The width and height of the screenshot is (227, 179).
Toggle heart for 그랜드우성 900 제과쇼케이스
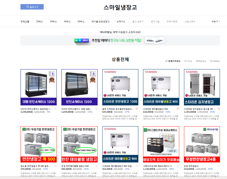(178, 166)
